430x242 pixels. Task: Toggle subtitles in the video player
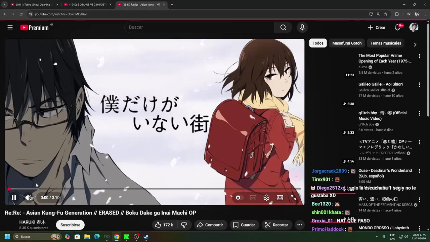tap(253, 198)
